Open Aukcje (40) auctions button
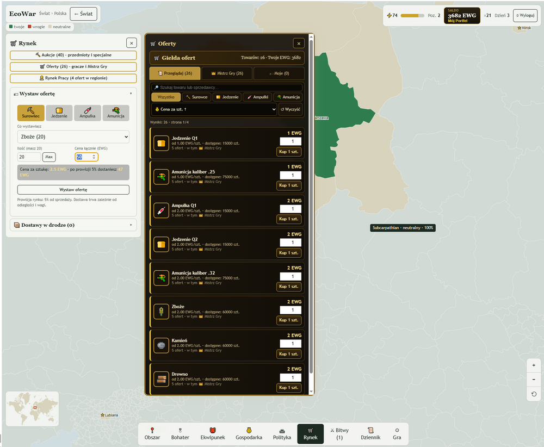 [73, 55]
